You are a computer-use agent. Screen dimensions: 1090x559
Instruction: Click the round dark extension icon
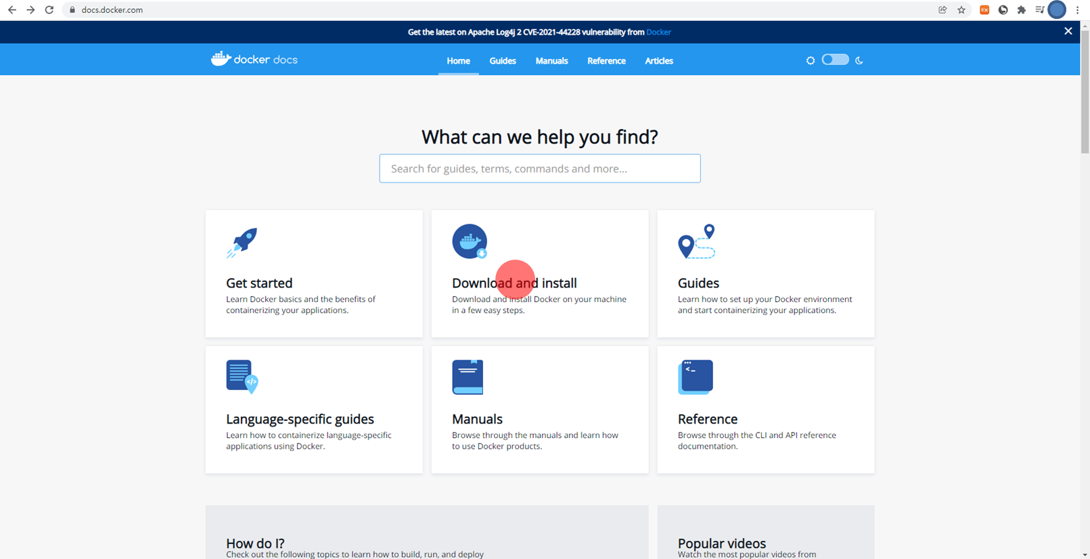tap(1003, 10)
